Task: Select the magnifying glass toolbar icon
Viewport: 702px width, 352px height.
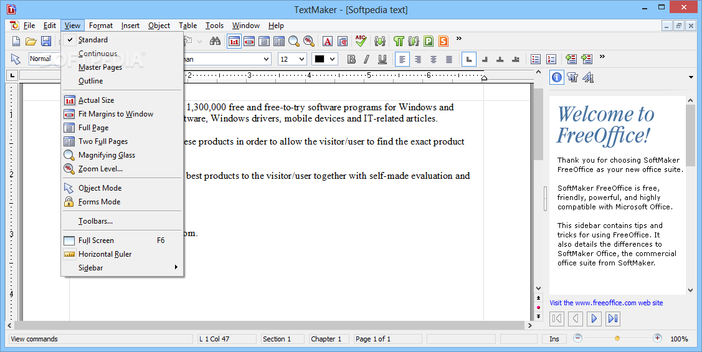Action: 294,42
